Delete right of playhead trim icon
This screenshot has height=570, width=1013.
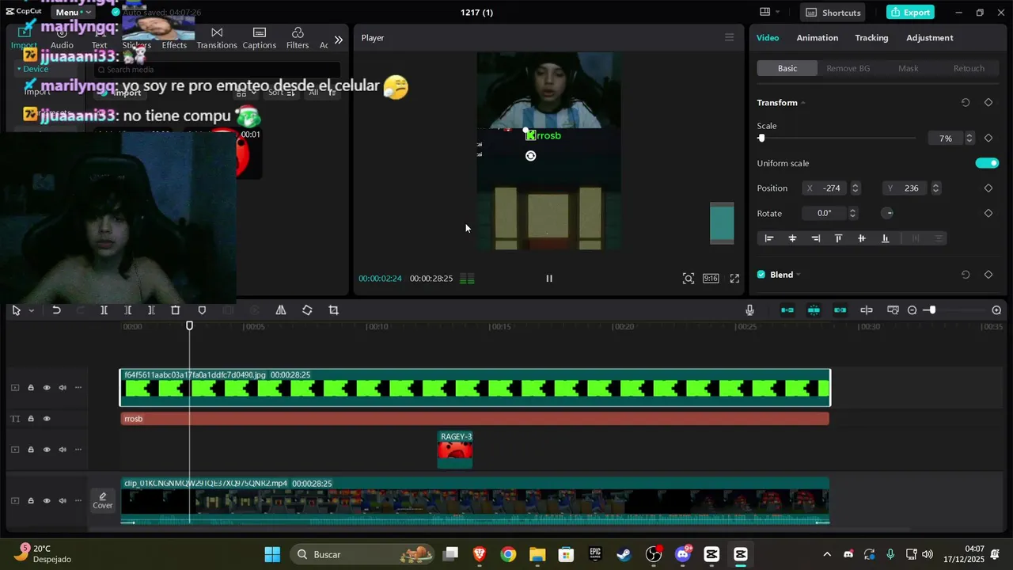click(151, 310)
